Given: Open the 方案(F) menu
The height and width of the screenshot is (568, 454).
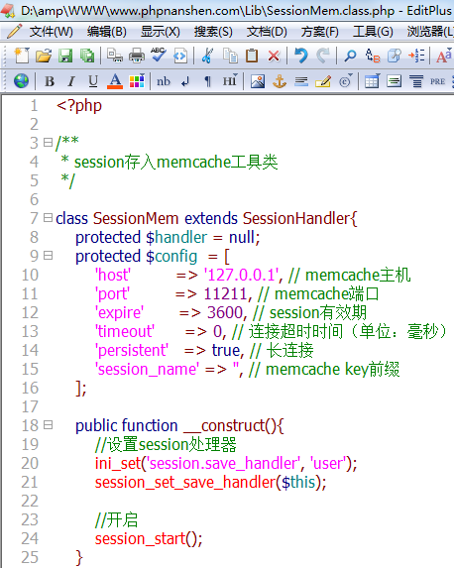Looking at the screenshot, I should click(x=319, y=32).
